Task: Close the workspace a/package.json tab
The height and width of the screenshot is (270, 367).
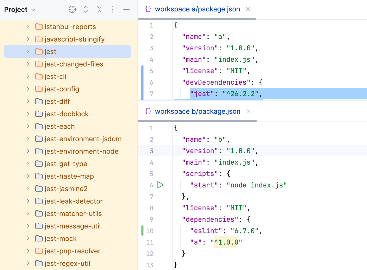Action: [248, 9]
